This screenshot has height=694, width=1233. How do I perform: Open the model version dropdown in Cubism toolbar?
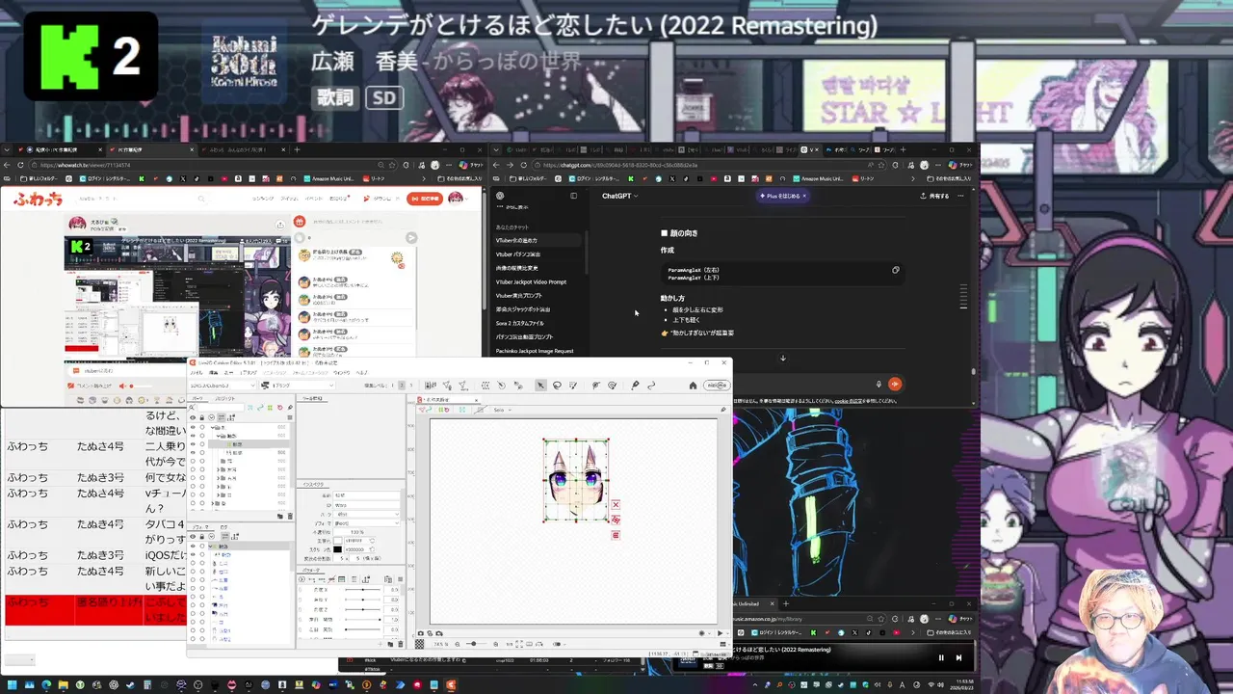tap(223, 386)
